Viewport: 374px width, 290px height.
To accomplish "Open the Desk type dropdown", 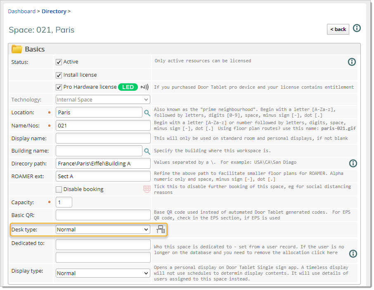I will pyautogui.click(x=103, y=230).
